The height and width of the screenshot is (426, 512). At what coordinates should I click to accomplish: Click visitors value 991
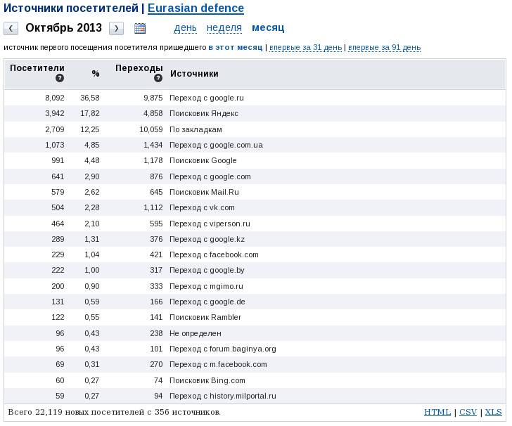58,160
